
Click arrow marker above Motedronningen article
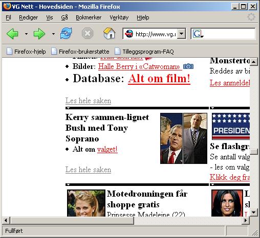click(68, 184)
